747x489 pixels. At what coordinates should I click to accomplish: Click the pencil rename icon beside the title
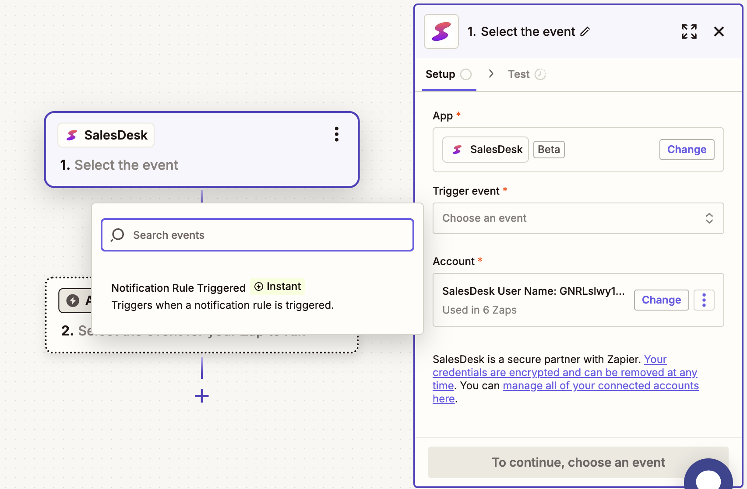pyautogui.click(x=585, y=31)
